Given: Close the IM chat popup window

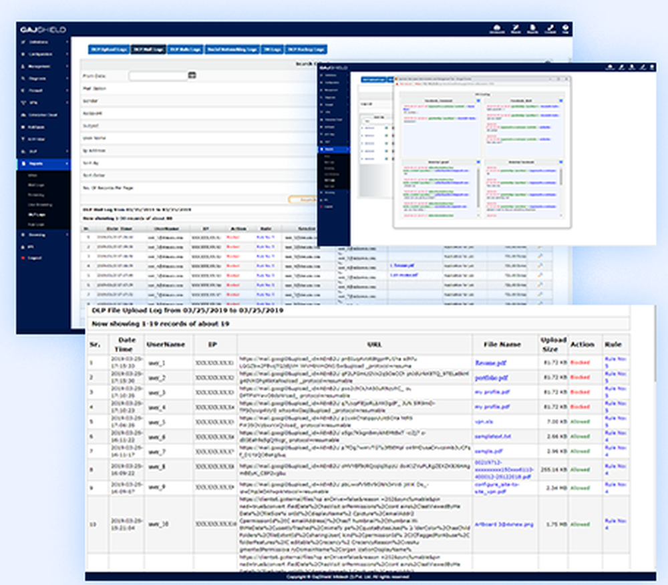Looking at the screenshot, I should point(566,79).
